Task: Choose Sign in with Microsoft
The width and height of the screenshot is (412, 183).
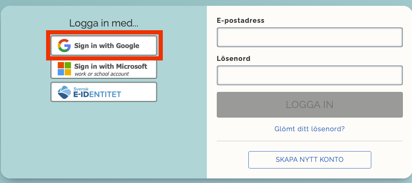Action: 104,69
